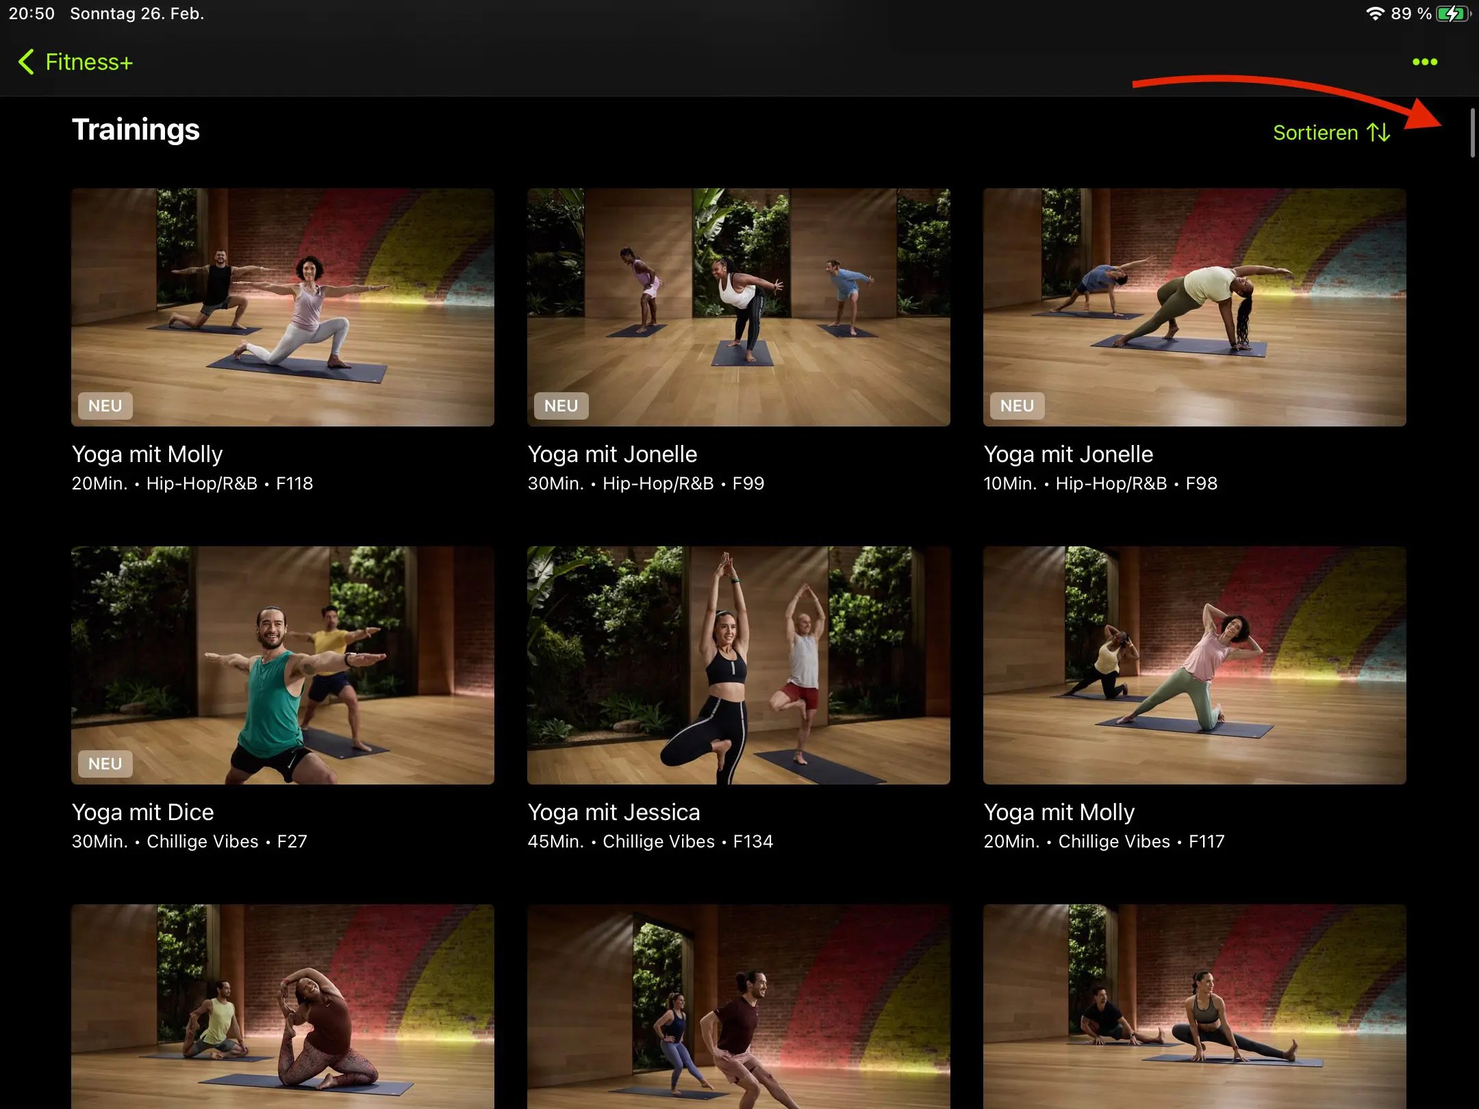Tap the green back chevron icon
1479x1109 pixels.
(26, 62)
